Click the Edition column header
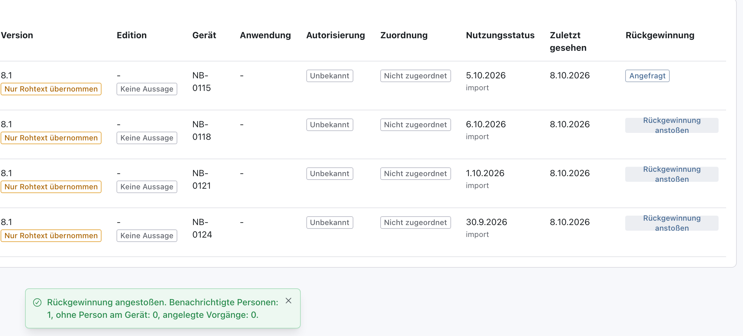Viewport: 743px width, 336px height. pos(132,35)
